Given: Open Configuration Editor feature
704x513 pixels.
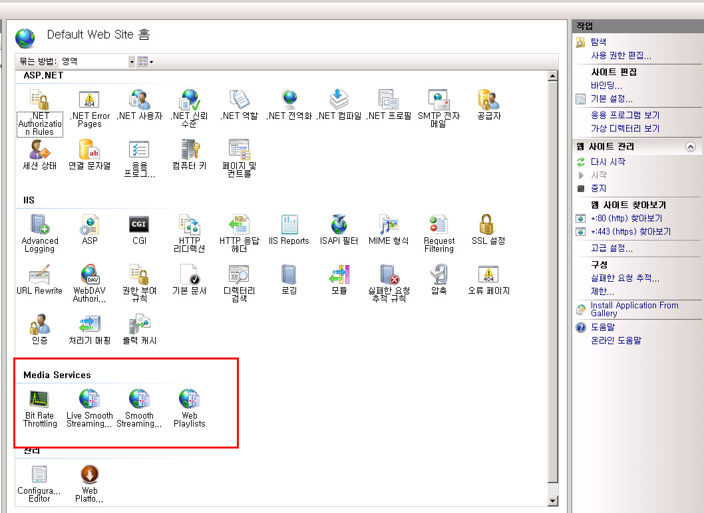Looking at the screenshot, I should click(39, 483).
